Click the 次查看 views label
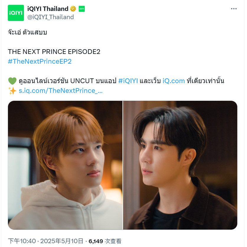Screen dimensions: 247x247 pos(113,241)
